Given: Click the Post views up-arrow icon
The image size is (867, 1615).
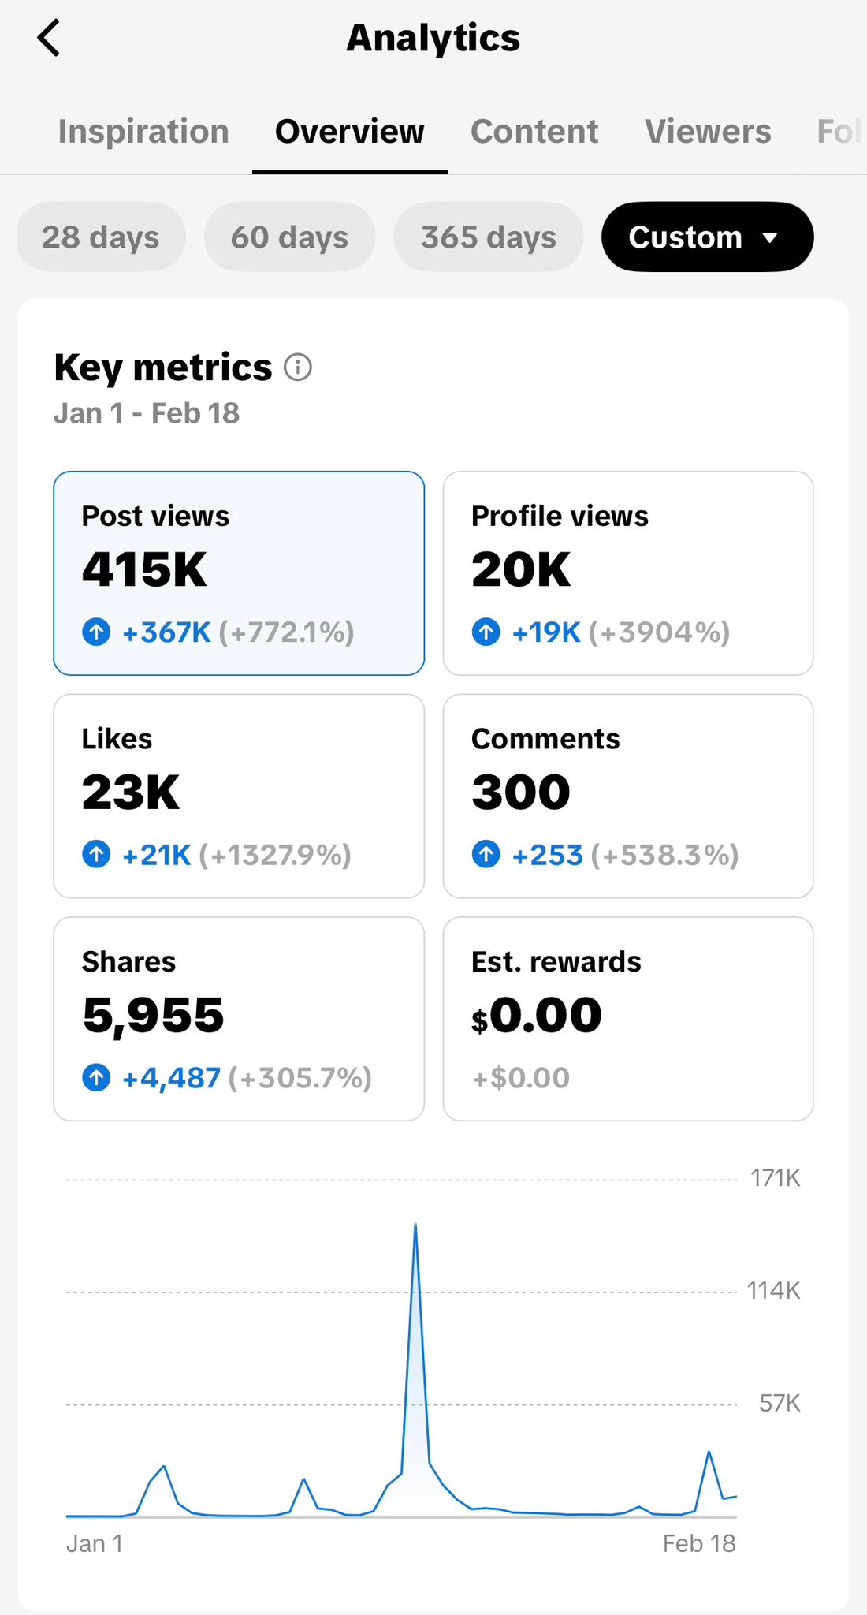Looking at the screenshot, I should coord(96,632).
